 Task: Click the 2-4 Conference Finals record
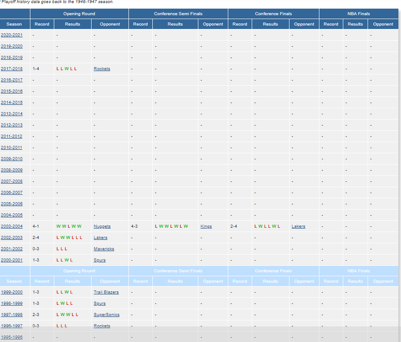[234, 226]
